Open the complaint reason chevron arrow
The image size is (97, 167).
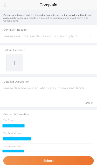coord(91,36)
